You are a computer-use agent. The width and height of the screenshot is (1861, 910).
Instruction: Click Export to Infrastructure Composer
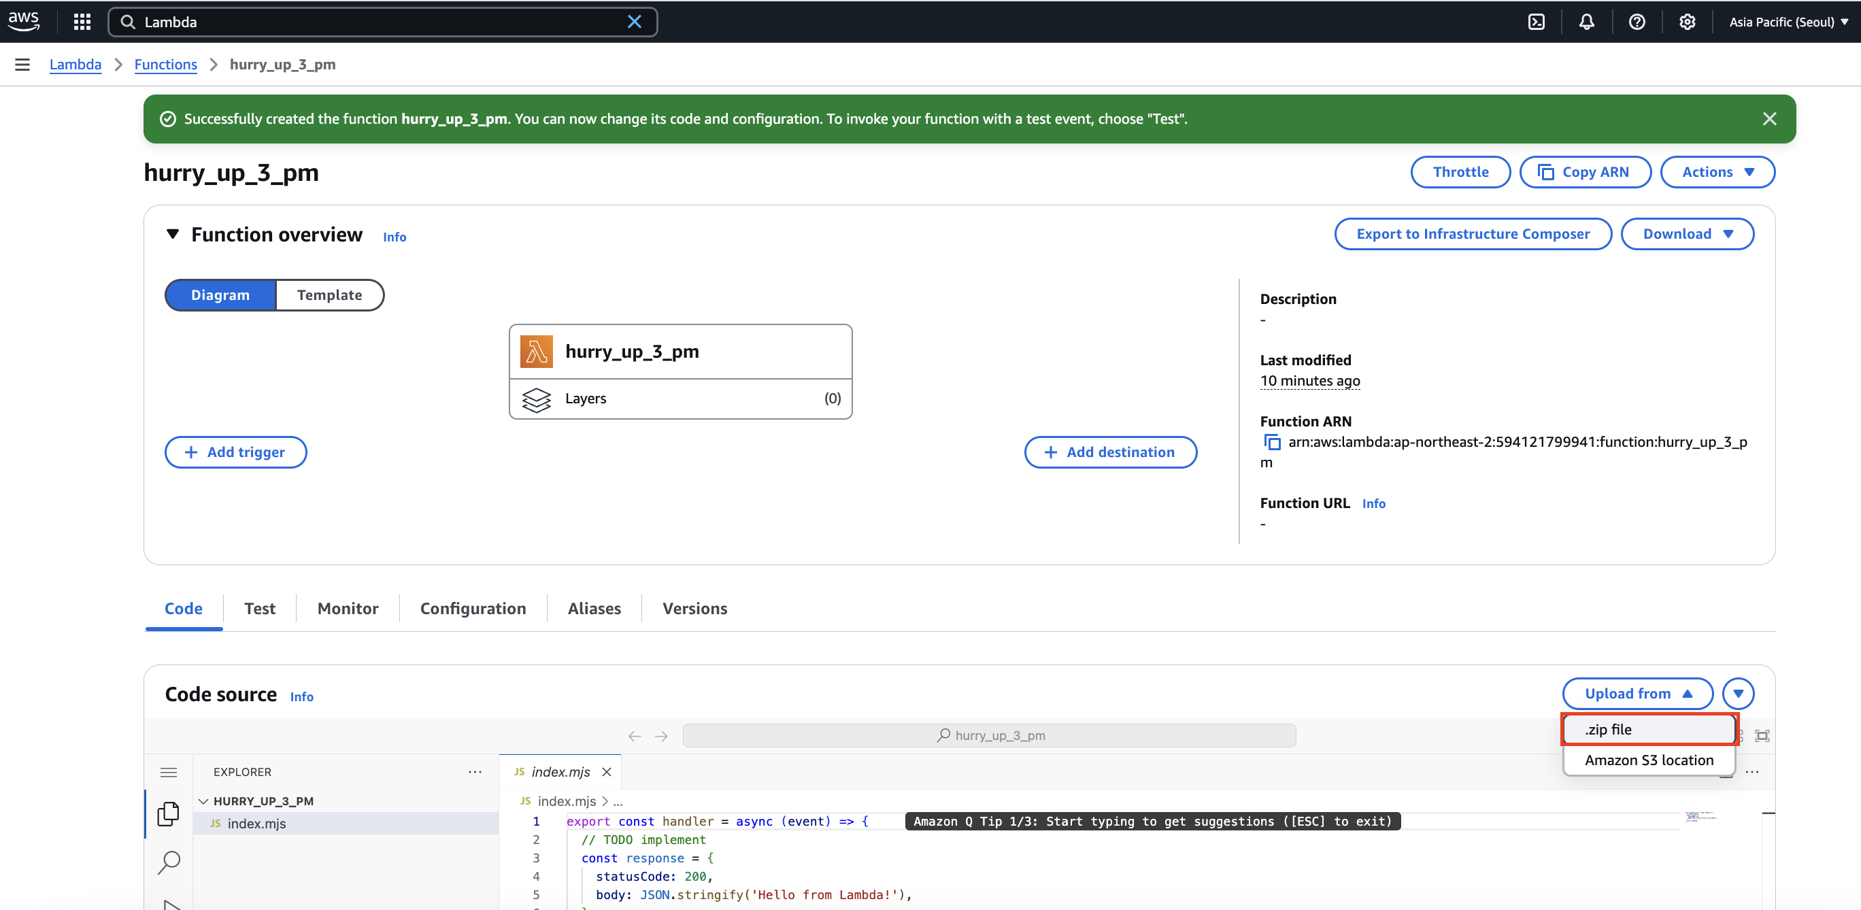coord(1473,233)
